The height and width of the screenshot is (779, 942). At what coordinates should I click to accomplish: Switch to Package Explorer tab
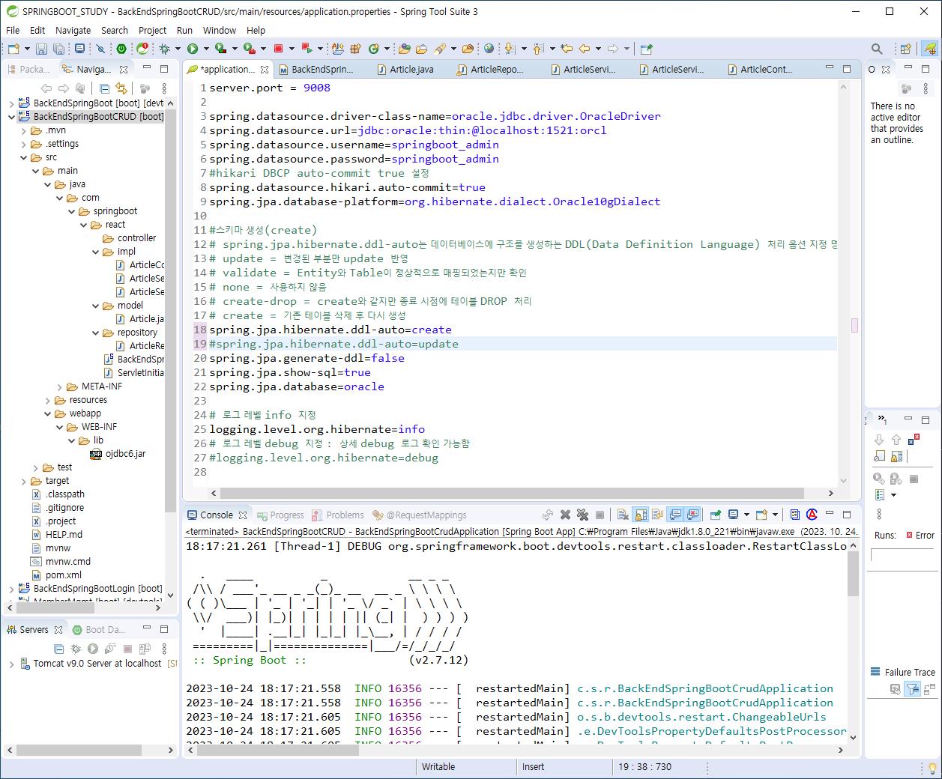[x=29, y=69]
